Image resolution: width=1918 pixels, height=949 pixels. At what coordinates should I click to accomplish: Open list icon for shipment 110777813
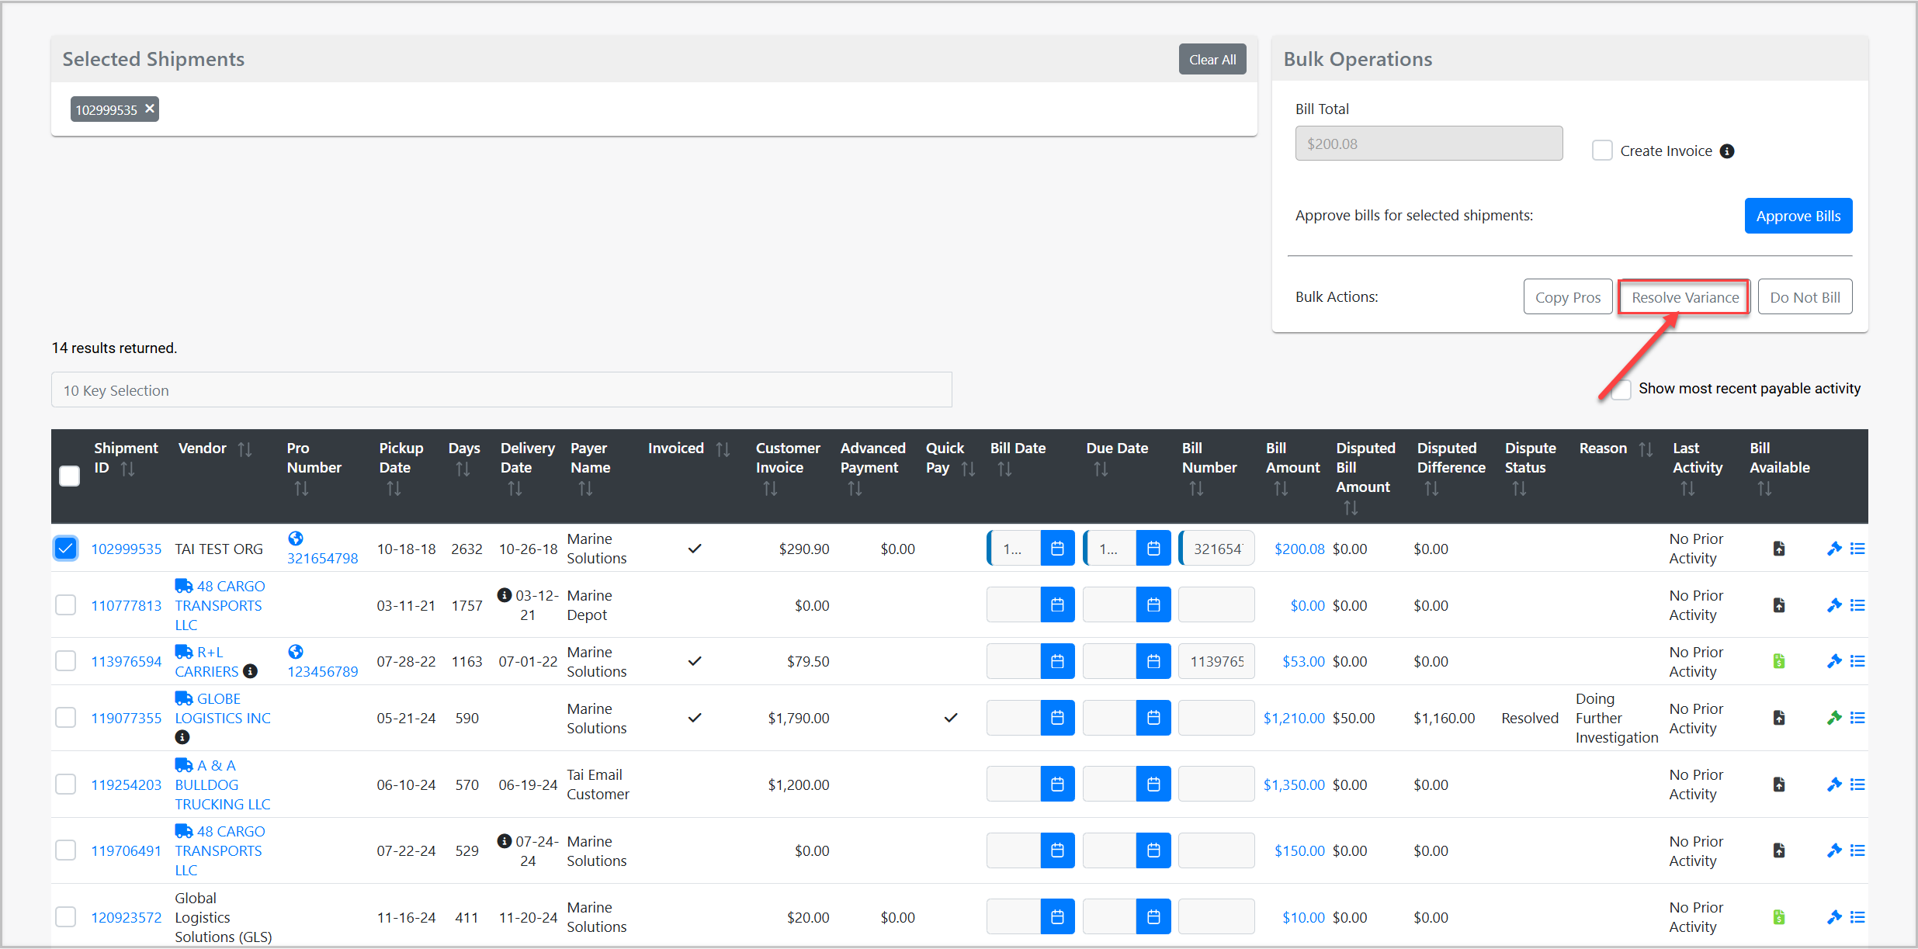point(1857,605)
